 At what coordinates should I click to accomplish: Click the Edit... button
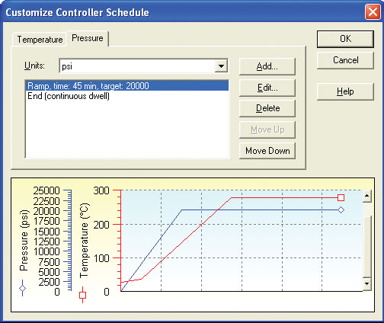267,88
